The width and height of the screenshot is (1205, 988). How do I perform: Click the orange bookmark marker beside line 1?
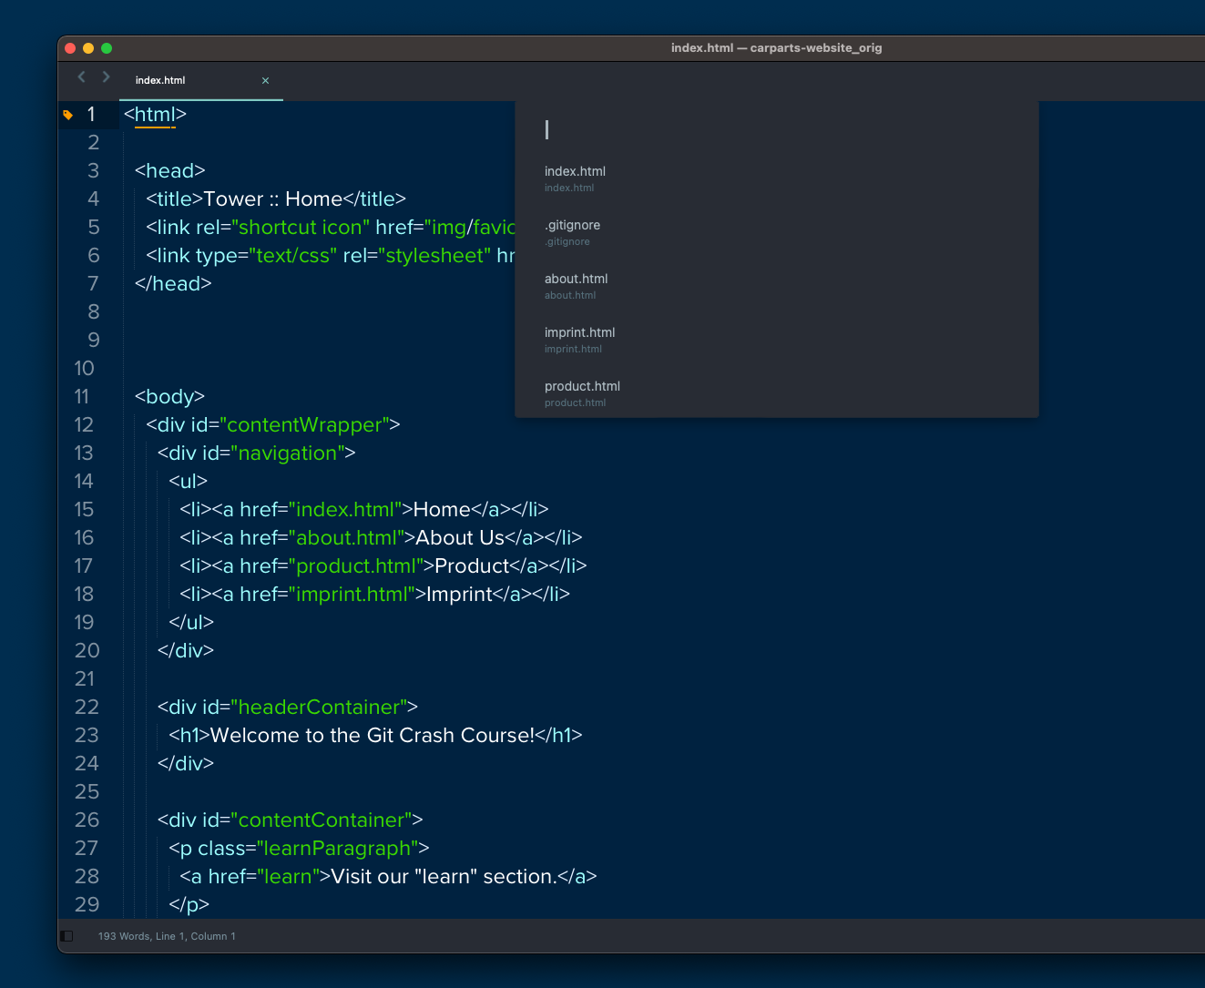pos(67,115)
